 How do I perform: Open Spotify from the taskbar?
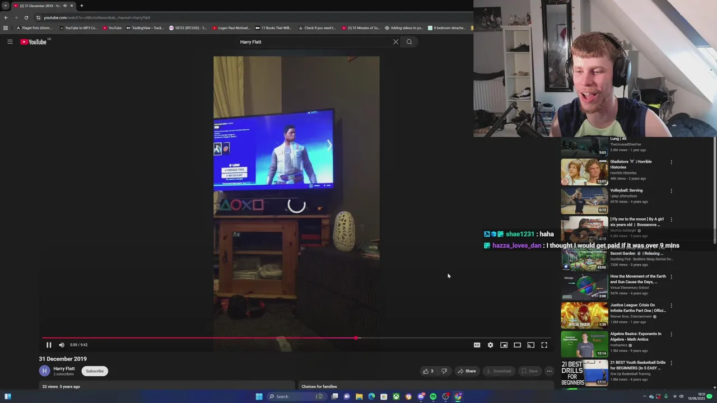pyautogui.click(x=433, y=396)
